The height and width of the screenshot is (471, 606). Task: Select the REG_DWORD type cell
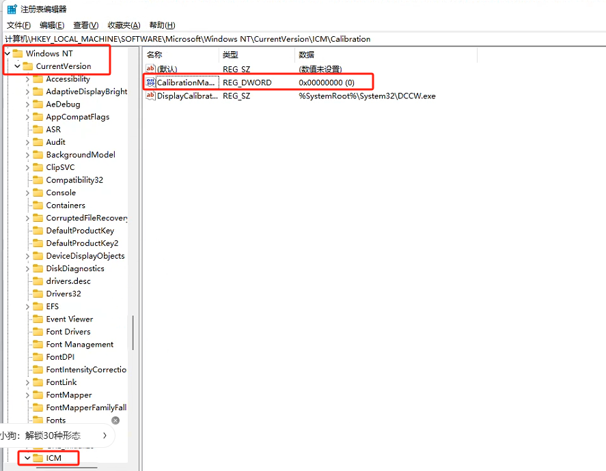[x=247, y=83]
